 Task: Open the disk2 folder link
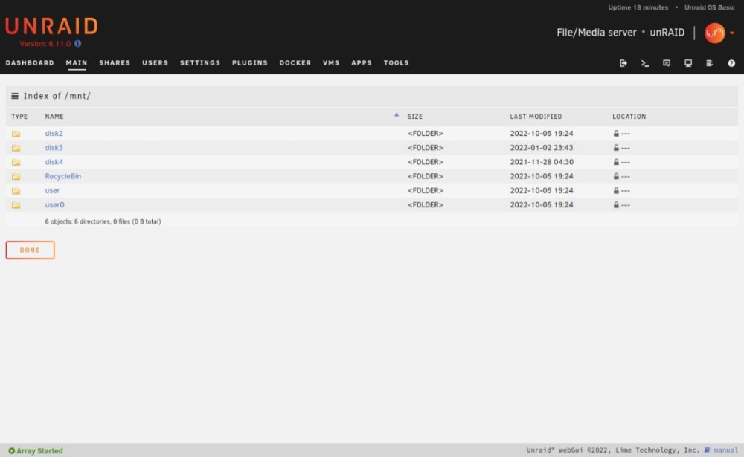click(x=54, y=133)
